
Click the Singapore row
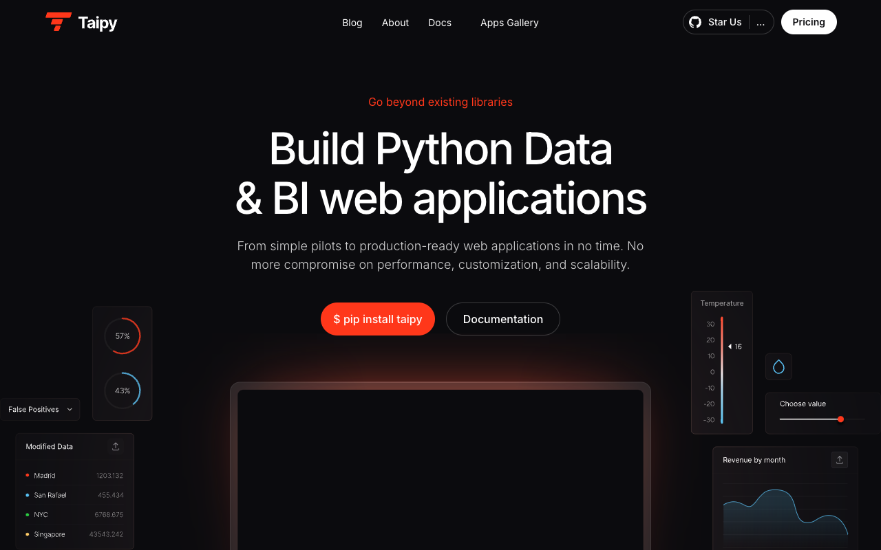[x=74, y=534]
